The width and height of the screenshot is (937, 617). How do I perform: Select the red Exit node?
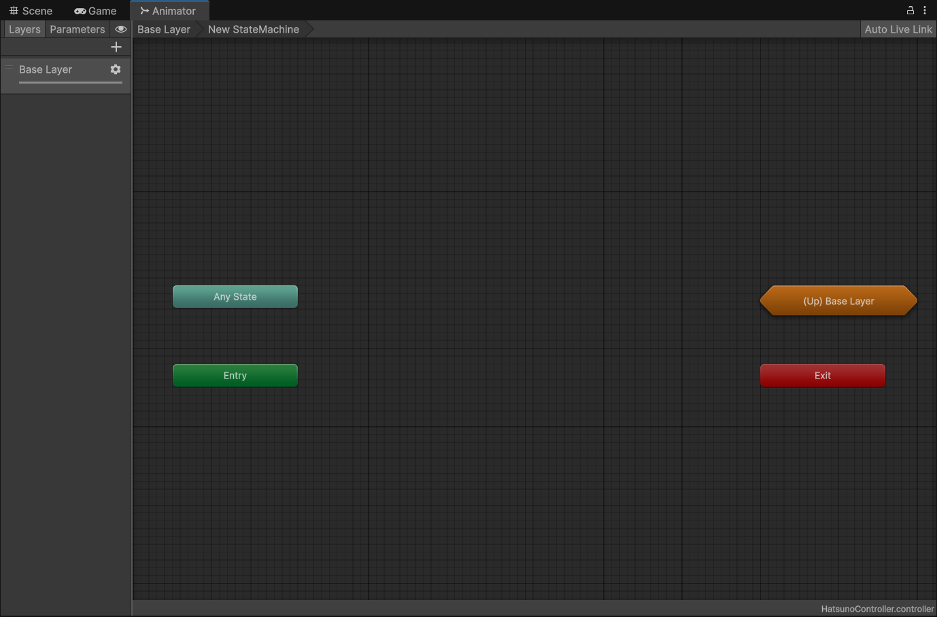[x=823, y=376]
